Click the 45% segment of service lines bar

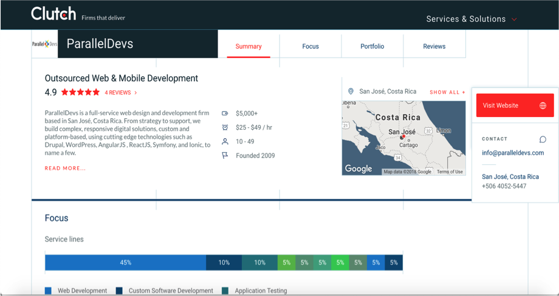(x=126, y=263)
